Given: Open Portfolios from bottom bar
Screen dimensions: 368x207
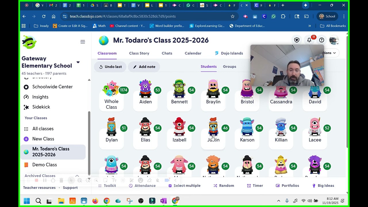Looking at the screenshot, I should pyautogui.click(x=287, y=186).
